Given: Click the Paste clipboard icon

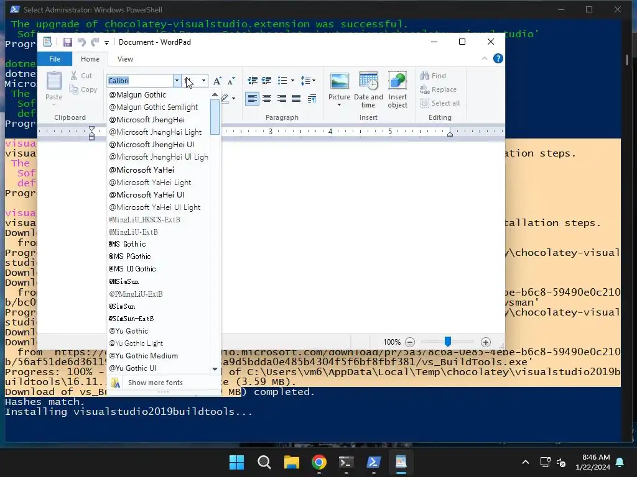Looking at the screenshot, I should [x=53, y=81].
